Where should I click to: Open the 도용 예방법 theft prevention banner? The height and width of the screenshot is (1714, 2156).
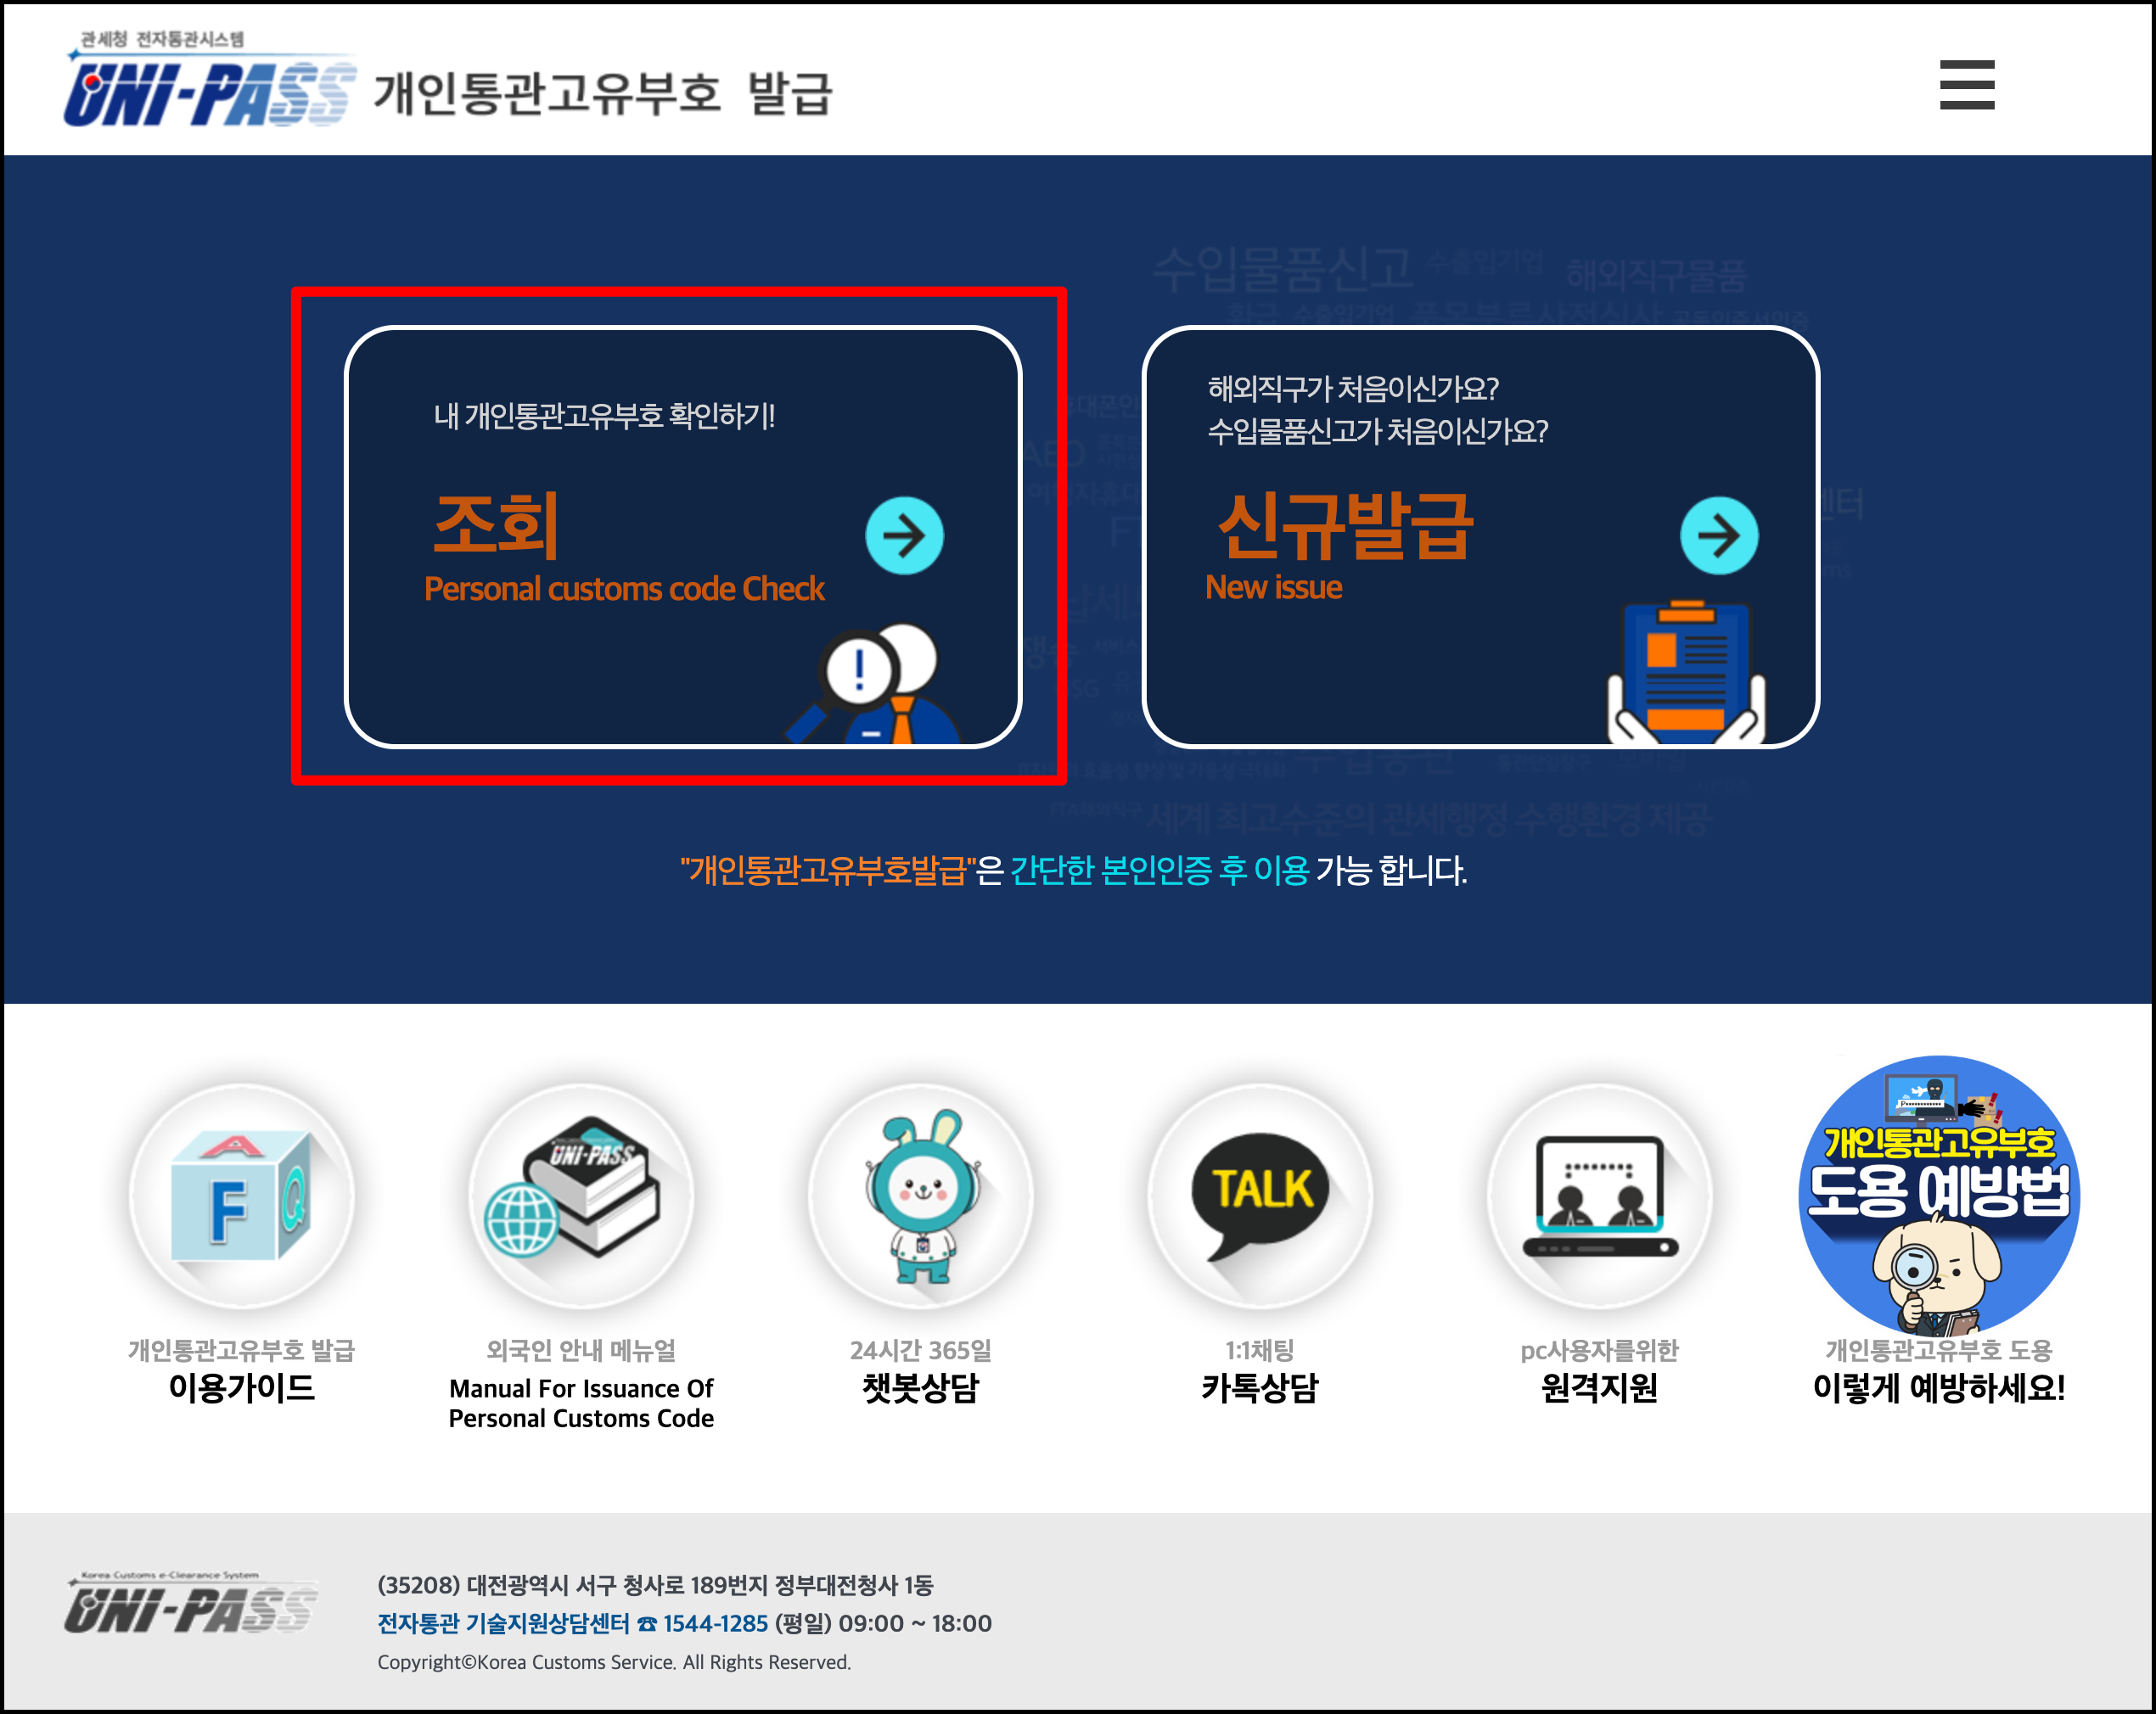tap(1939, 1196)
